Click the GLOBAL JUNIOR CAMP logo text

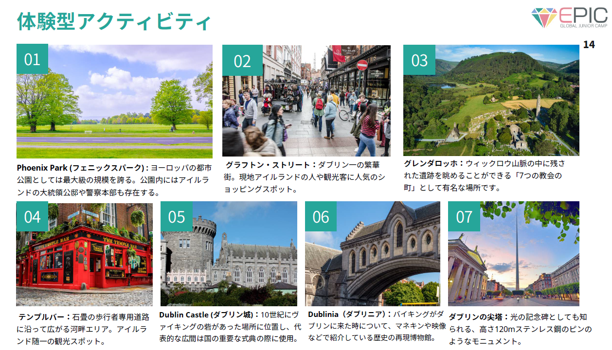point(583,25)
